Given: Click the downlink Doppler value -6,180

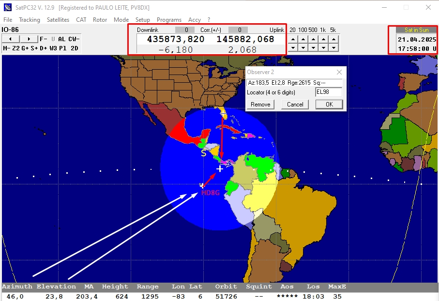Looking at the screenshot, I should tap(176, 49).
